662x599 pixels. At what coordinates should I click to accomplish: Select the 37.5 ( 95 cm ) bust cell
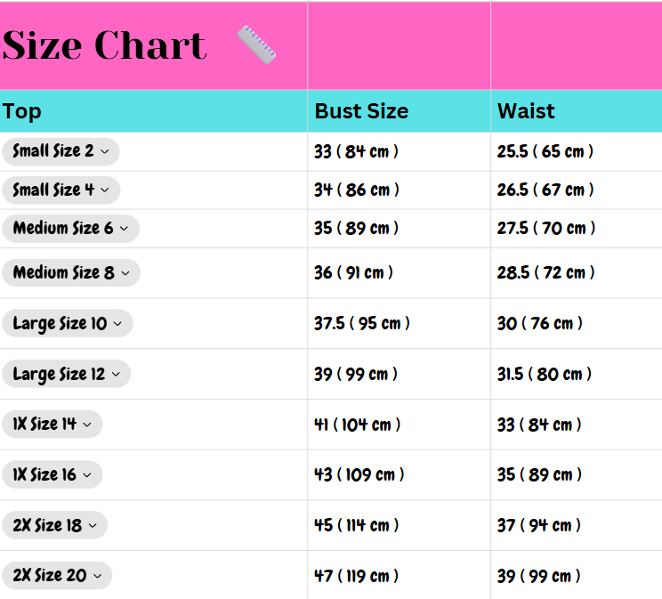coord(399,324)
